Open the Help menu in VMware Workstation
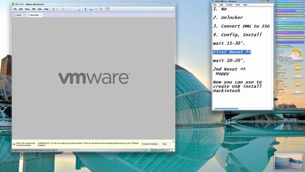305x172 pixels. [46, 9]
